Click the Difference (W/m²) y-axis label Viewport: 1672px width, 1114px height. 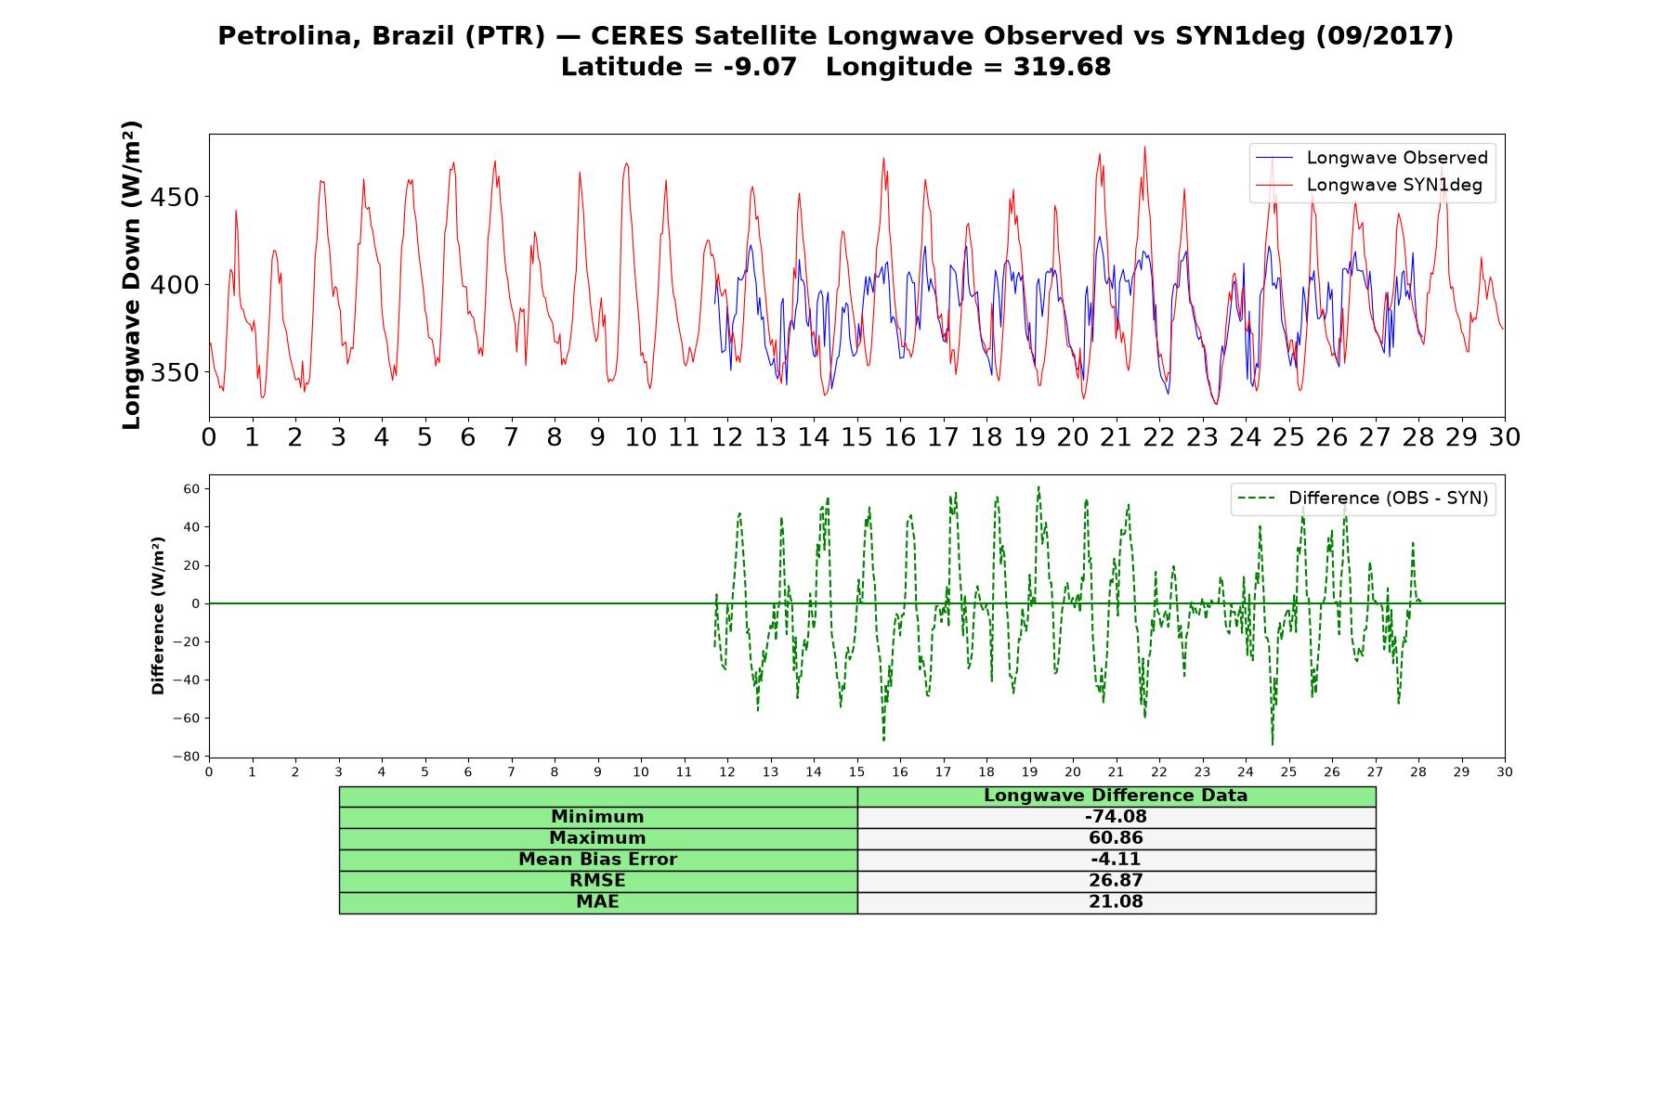click(158, 615)
